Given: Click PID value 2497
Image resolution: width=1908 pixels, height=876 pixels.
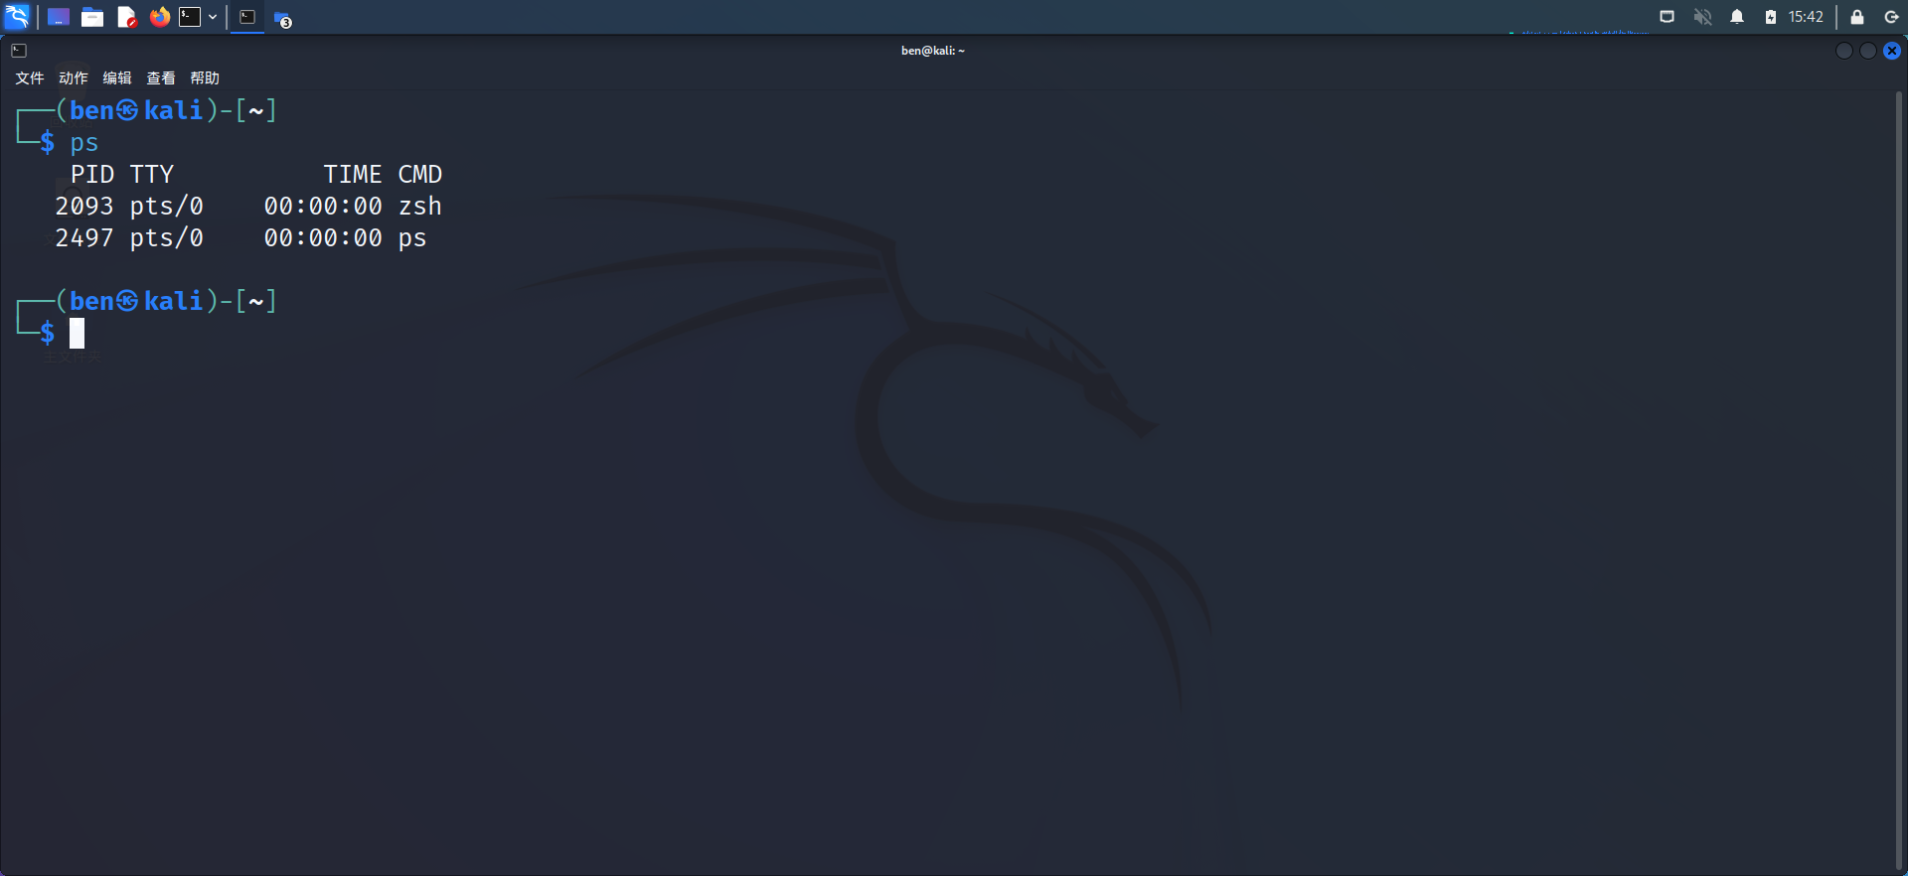Looking at the screenshot, I should coord(84,238).
